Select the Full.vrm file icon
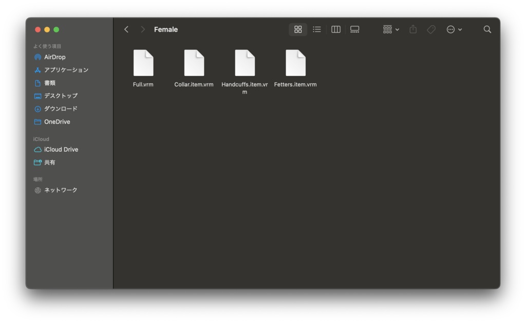Viewport: 526px width, 323px height. (143, 63)
